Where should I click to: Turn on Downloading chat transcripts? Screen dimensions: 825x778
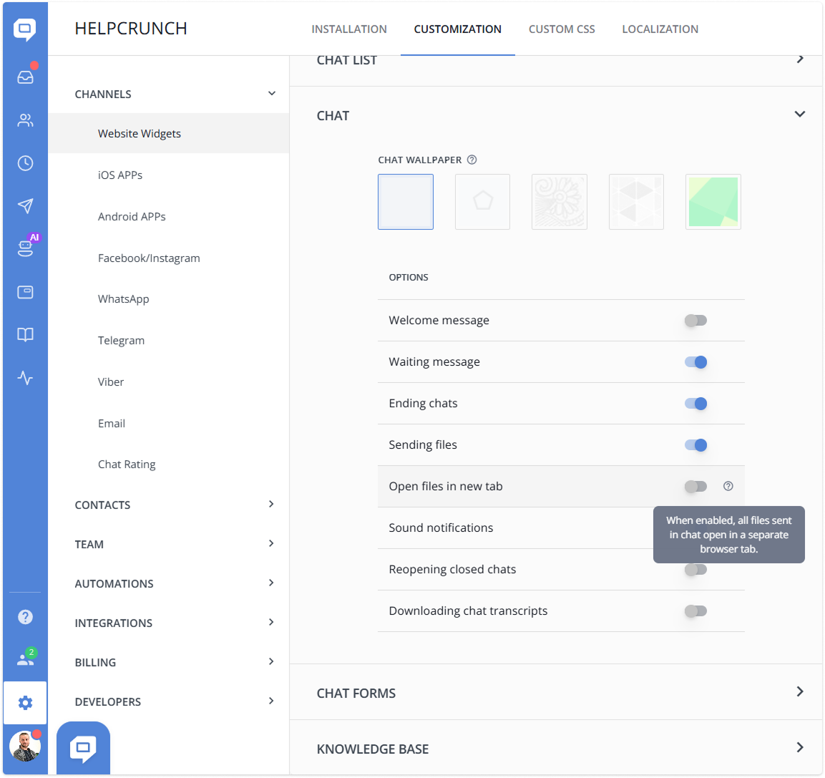click(695, 611)
